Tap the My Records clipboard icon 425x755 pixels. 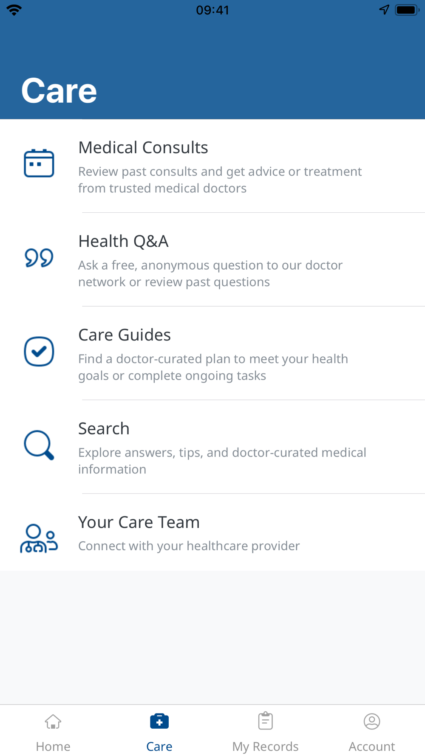tap(266, 721)
